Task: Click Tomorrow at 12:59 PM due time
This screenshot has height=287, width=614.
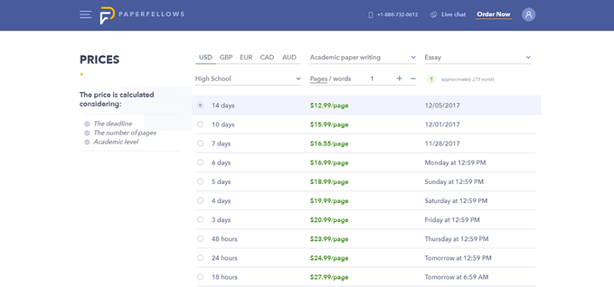Action: tap(458, 257)
